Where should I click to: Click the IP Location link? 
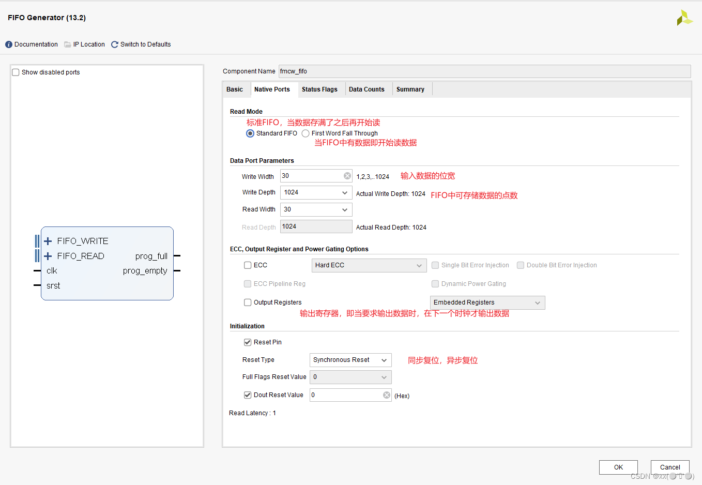(89, 44)
